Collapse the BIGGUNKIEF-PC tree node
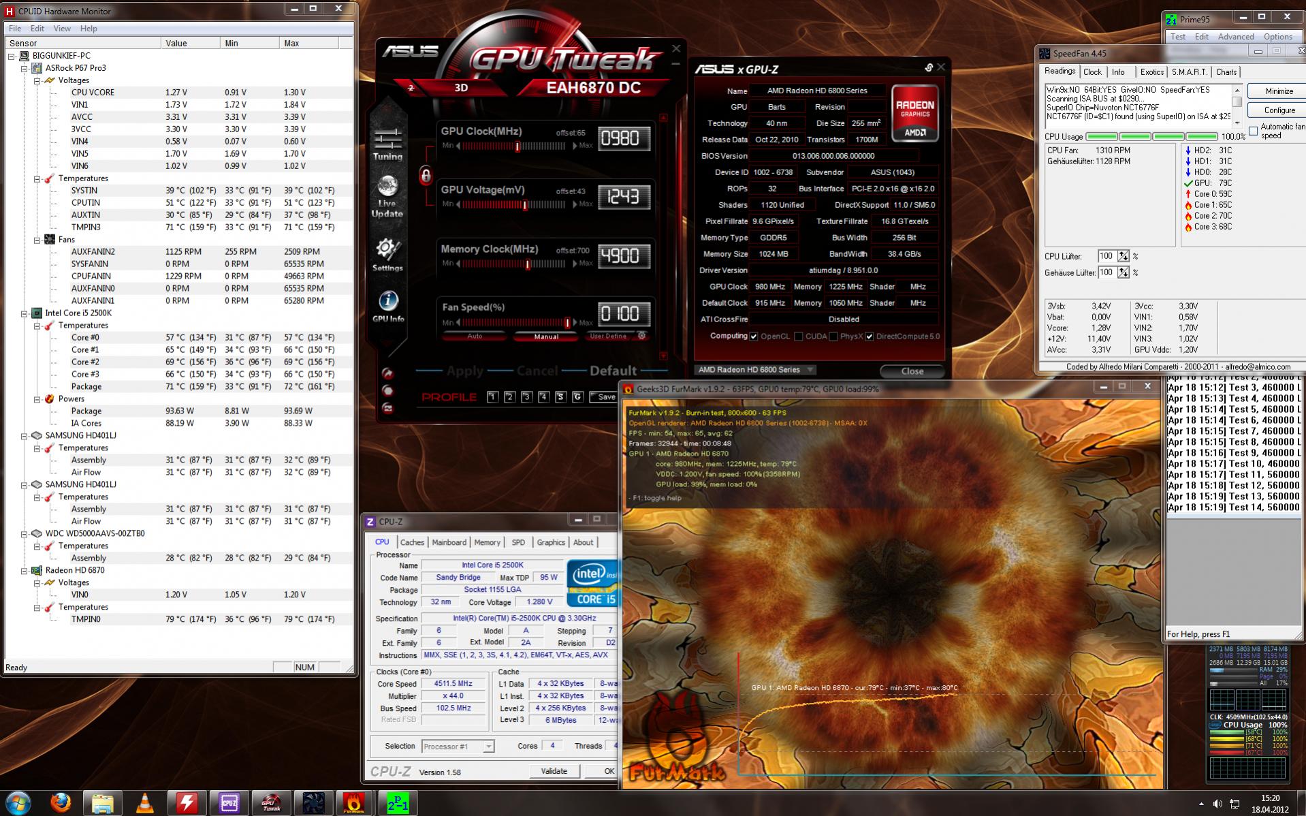This screenshot has width=1306, height=816. pyautogui.click(x=12, y=56)
